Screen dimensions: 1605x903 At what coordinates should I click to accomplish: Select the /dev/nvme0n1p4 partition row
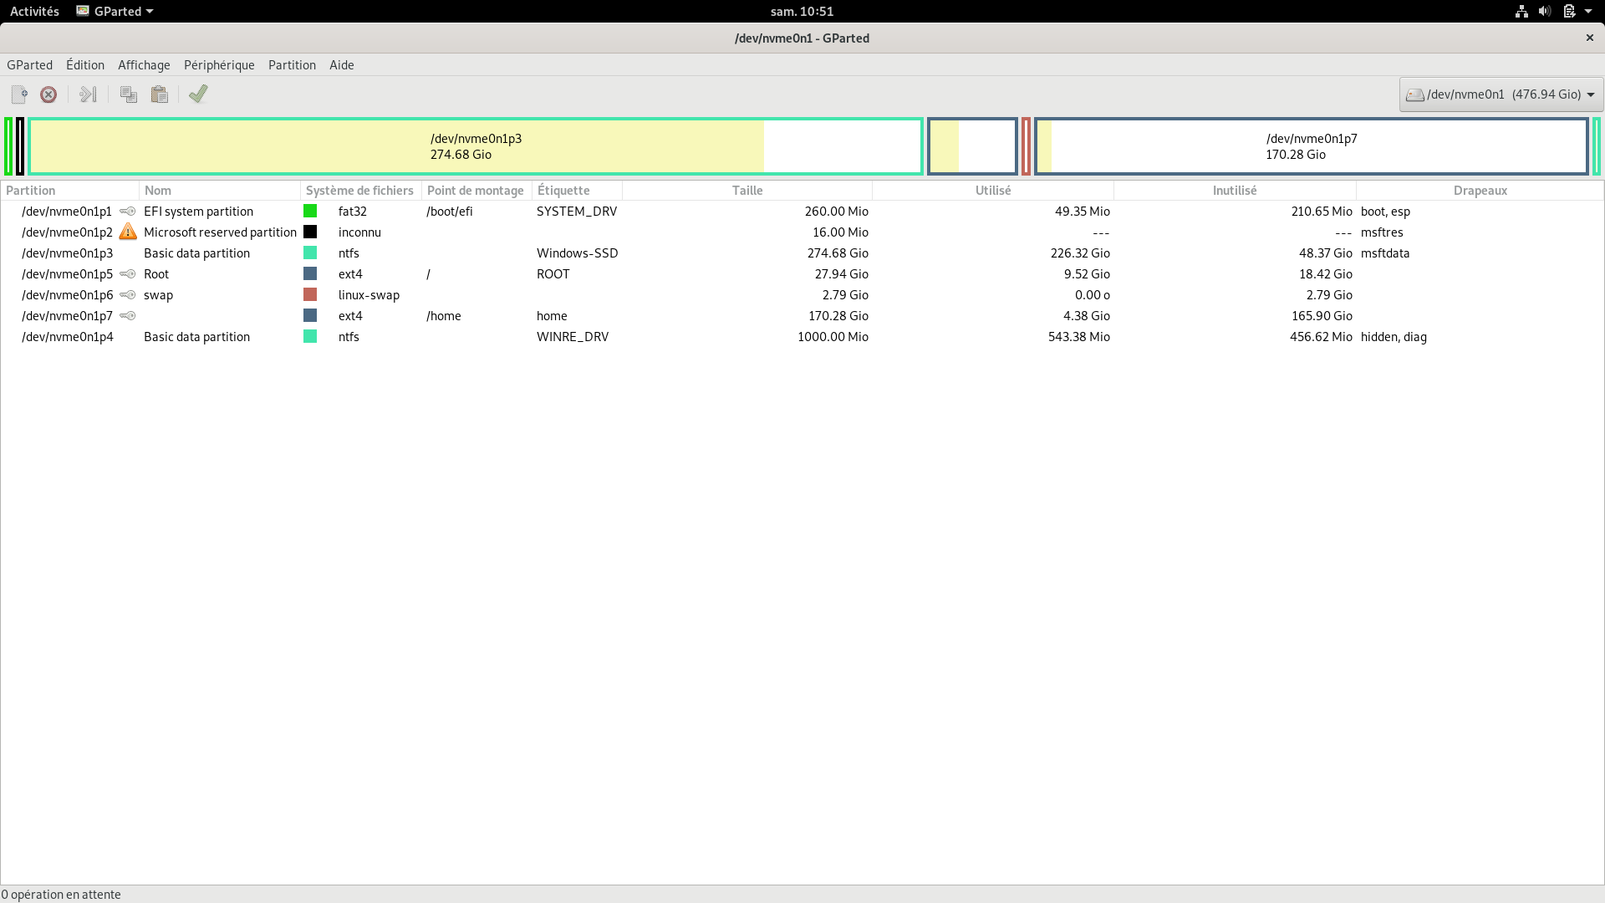802,337
